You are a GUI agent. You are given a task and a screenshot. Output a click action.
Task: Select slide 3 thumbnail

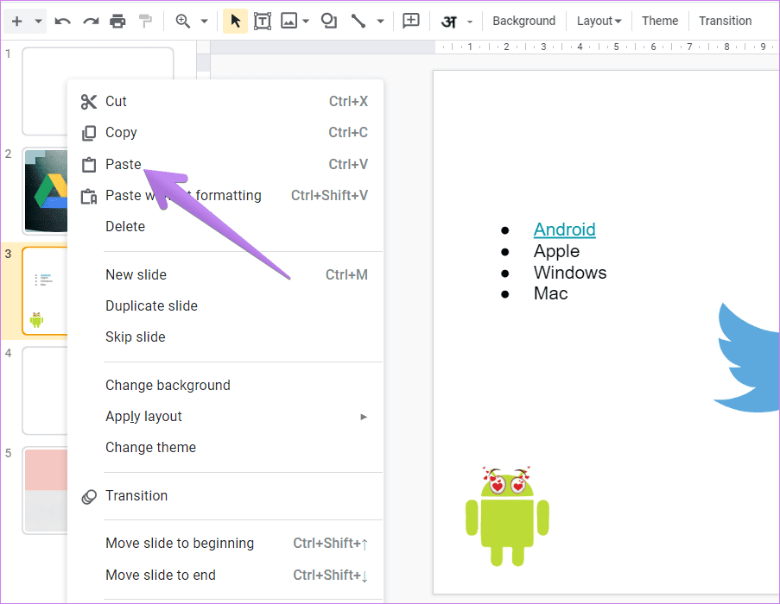(x=45, y=291)
